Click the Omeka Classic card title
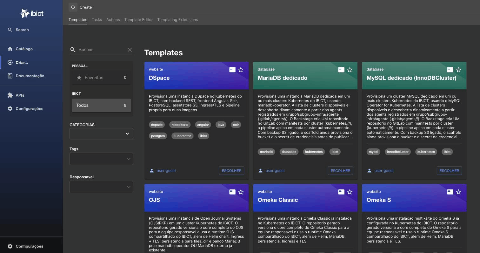480x253 pixels. pos(278,200)
